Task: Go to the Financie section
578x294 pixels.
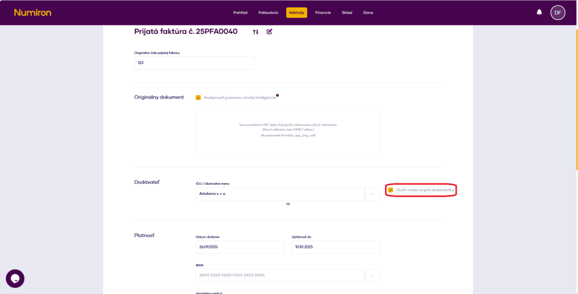Action: tap(323, 12)
